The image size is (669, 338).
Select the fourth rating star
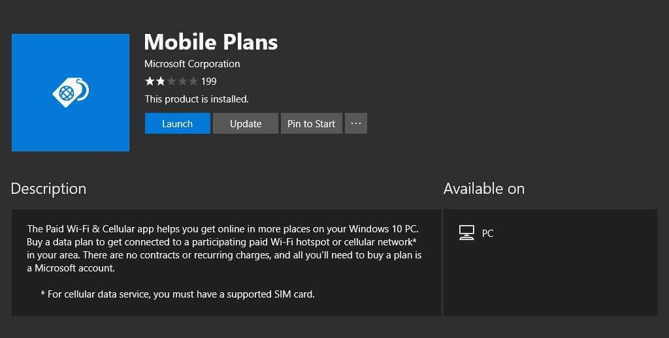[182, 81]
